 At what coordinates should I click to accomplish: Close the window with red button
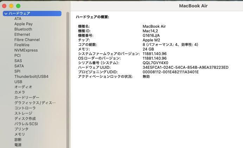pyautogui.click(x=4, y=6)
